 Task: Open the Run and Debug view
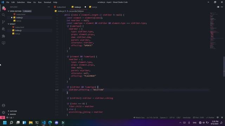point(4,29)
